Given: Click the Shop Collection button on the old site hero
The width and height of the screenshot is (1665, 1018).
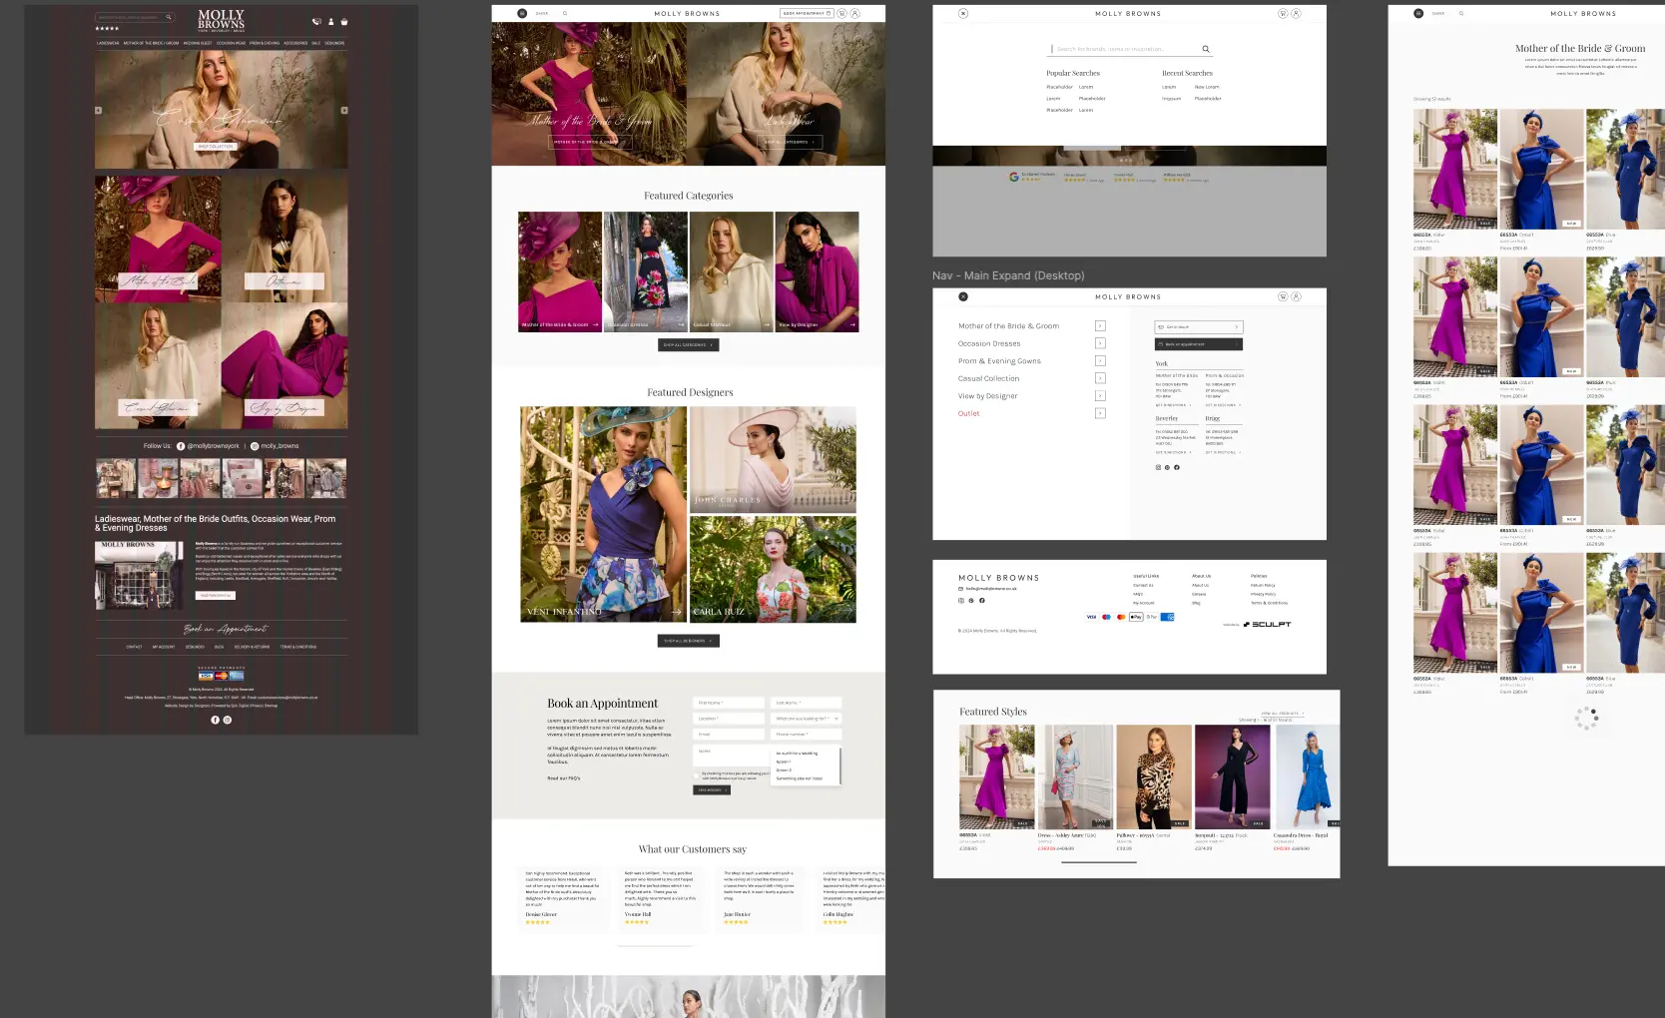Looking at the screenshot, I should pyautogui.click(x=216, y=147).
